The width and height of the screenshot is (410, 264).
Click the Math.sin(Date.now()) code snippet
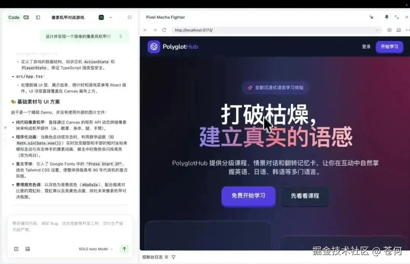[39, 143]
